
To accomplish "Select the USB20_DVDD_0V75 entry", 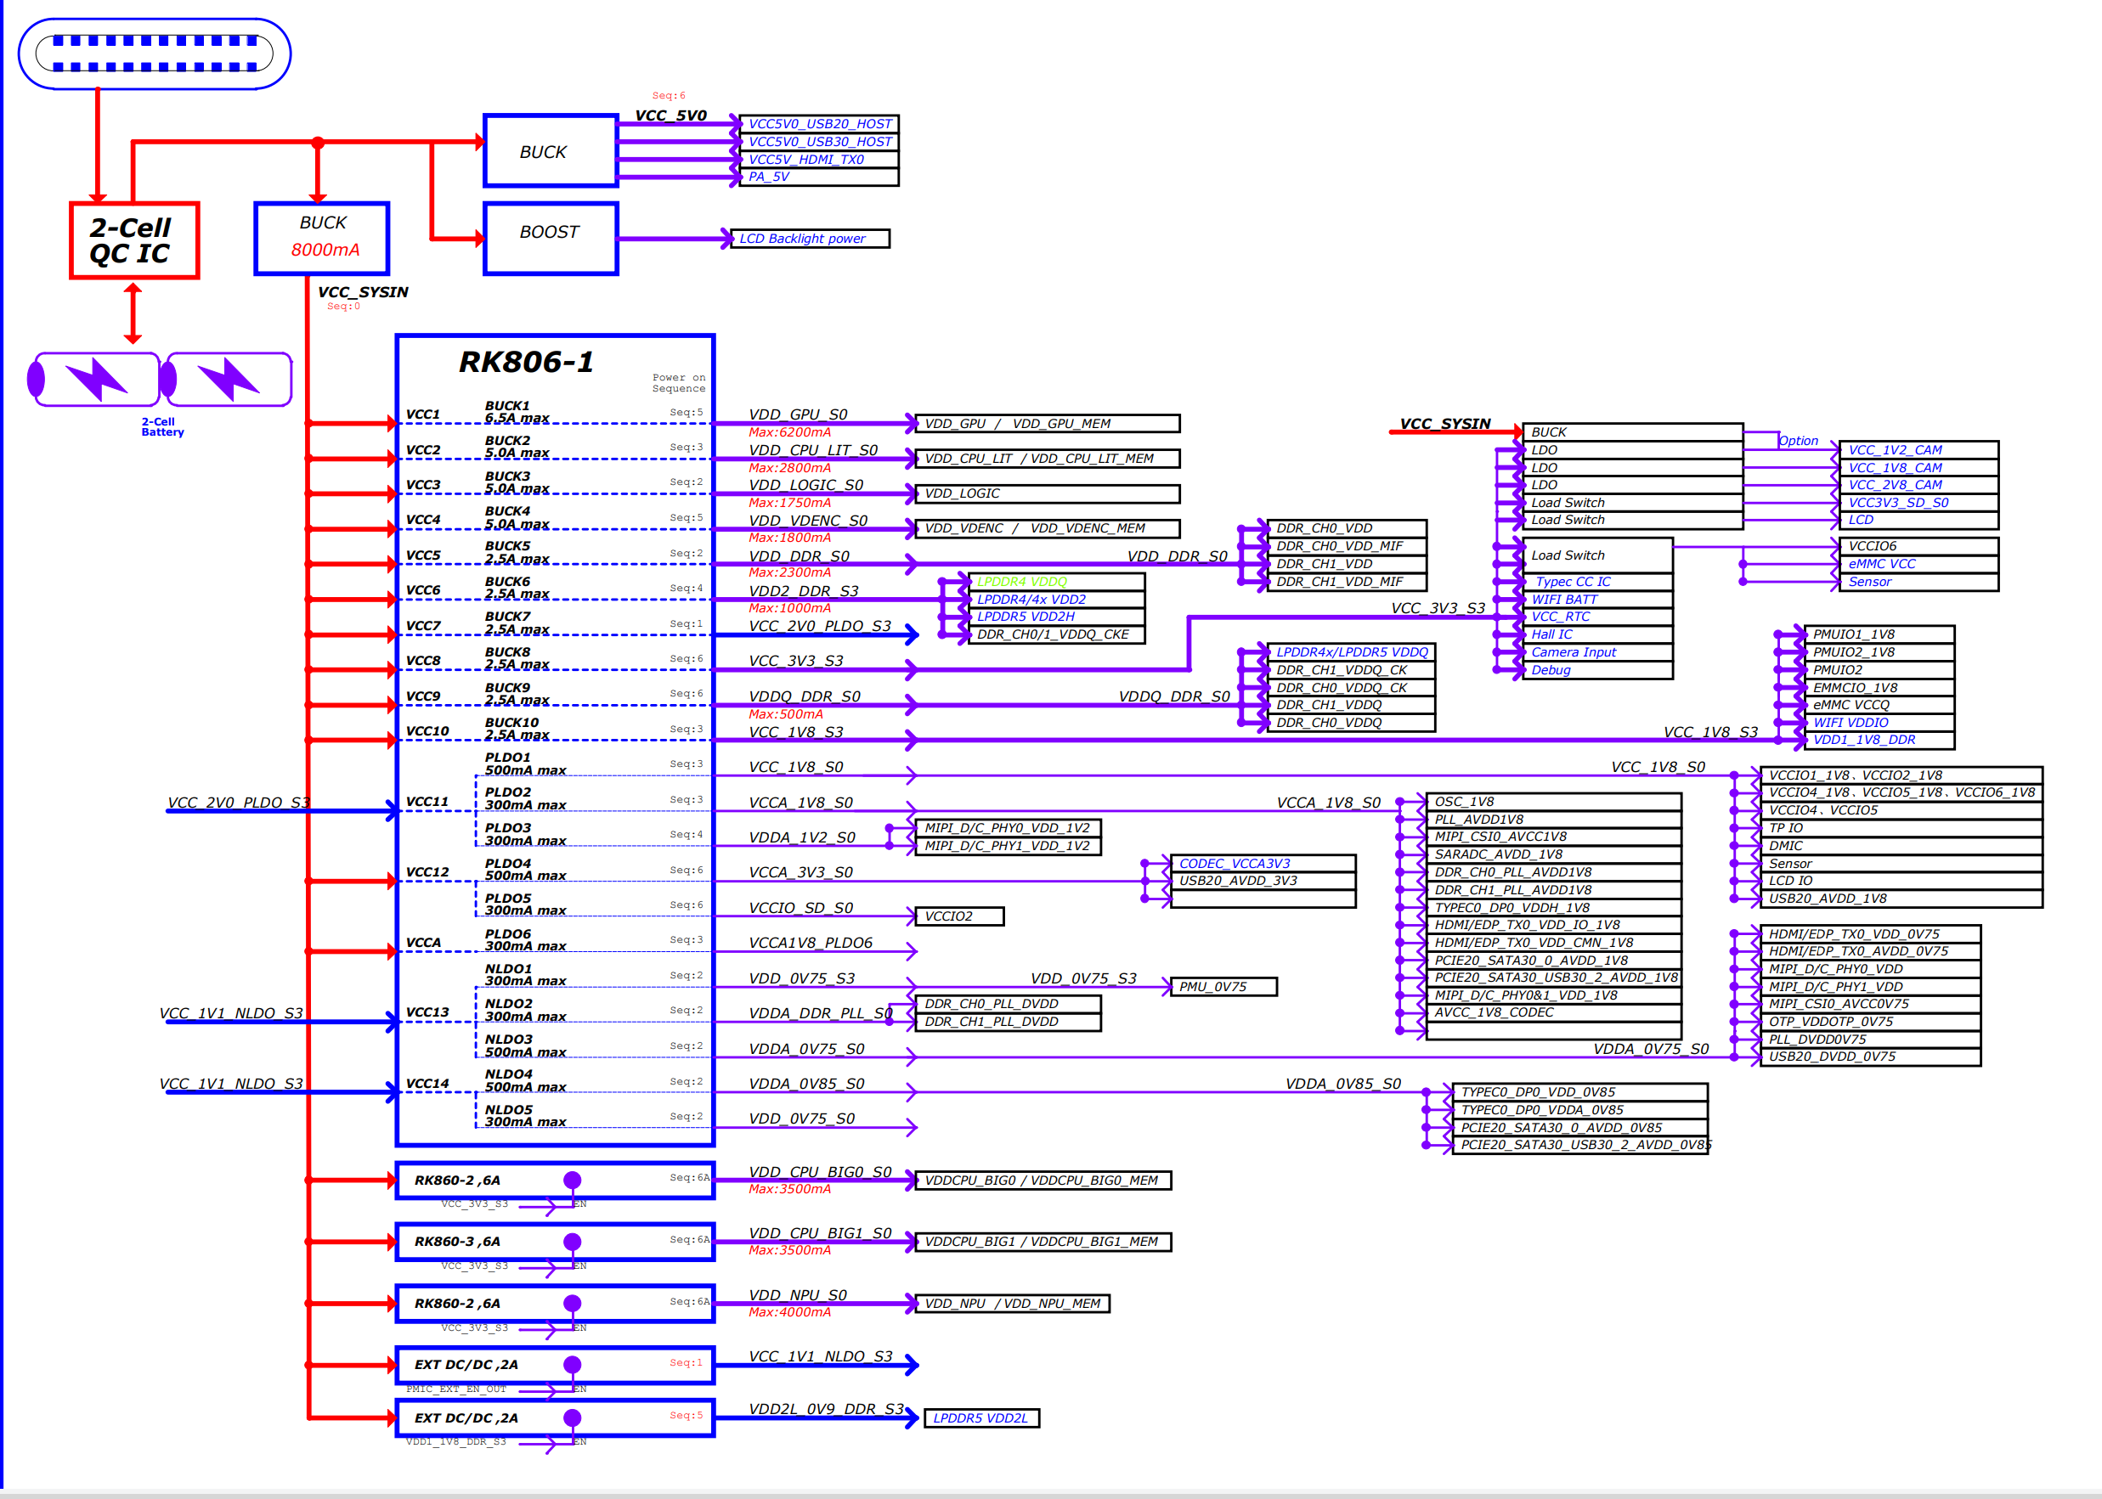I will pyautogui.click(x=1870, y=1057).
